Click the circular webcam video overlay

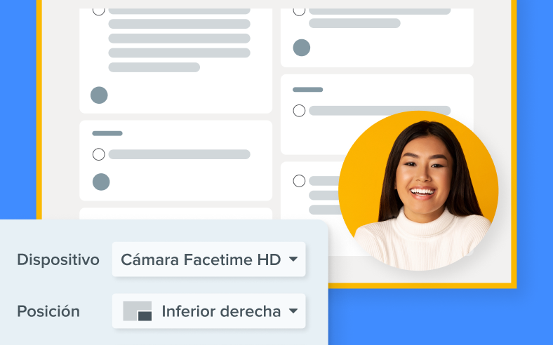pyautogui.click(x=418, y=191)
